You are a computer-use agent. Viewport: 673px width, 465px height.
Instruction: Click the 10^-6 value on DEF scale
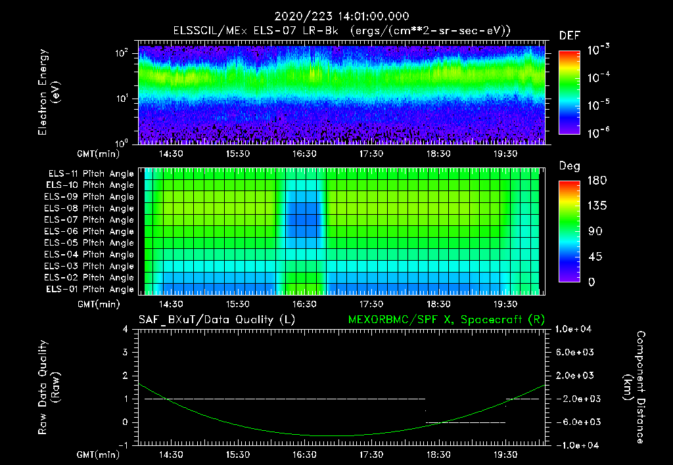pos(598,133)
